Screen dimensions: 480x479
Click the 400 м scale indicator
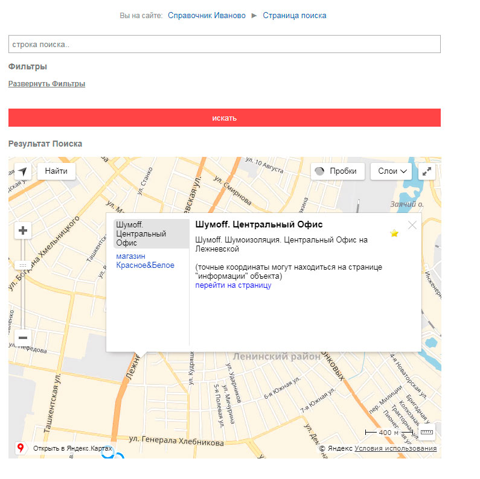(x=389, y=433)
